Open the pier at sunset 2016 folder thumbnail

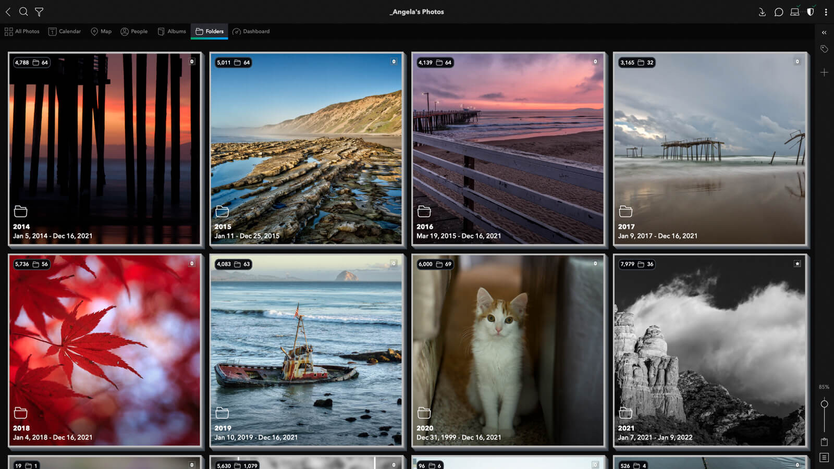coord(508,149)
